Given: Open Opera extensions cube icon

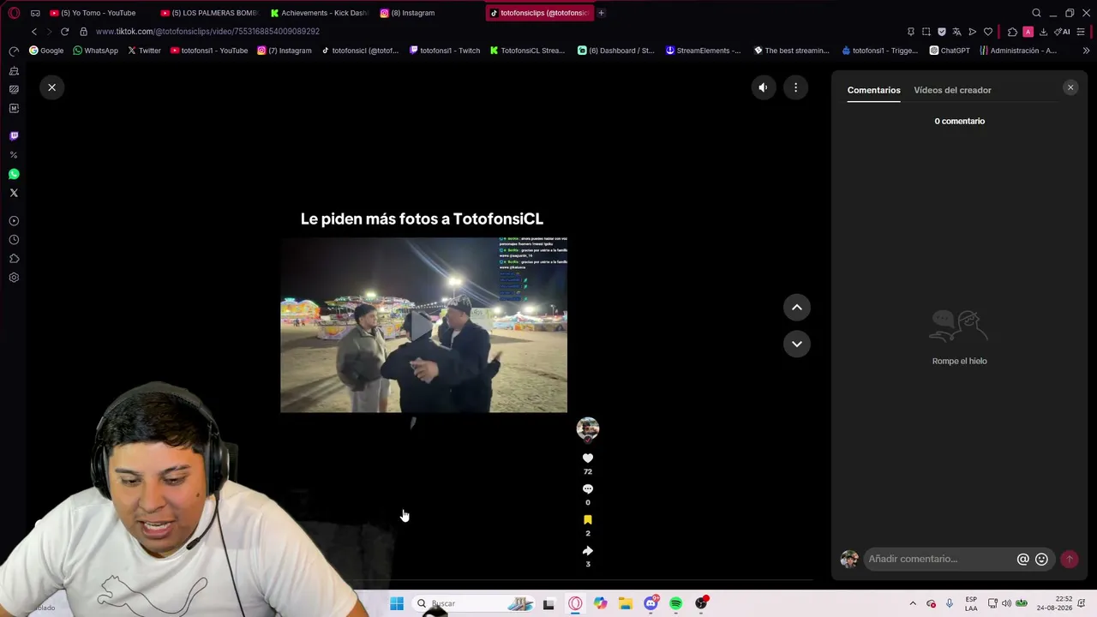Looking at the screenshot, I should [x=1012, y=32].
